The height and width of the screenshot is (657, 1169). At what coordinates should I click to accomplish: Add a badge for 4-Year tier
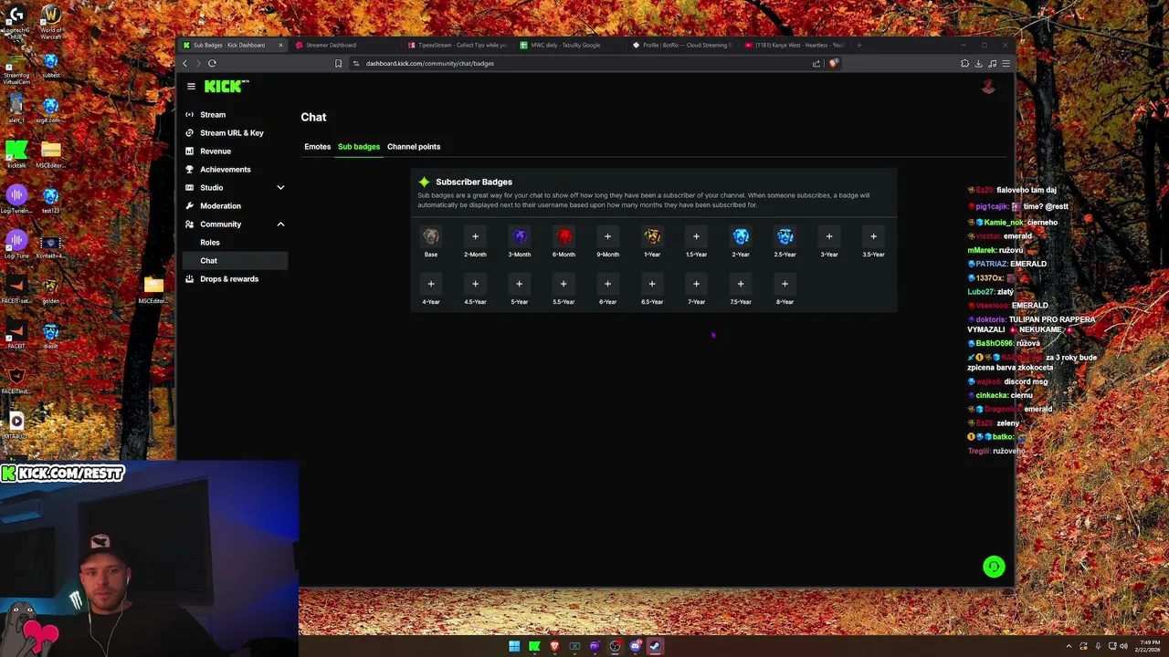tap(431, 284)
